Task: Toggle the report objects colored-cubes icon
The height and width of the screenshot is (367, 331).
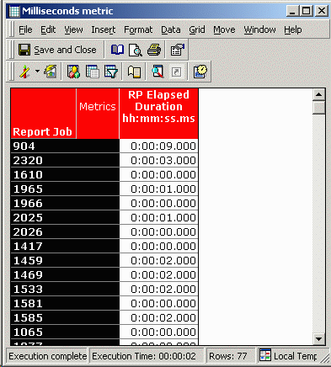Action: pyautogui.click(x=73, y=72)
